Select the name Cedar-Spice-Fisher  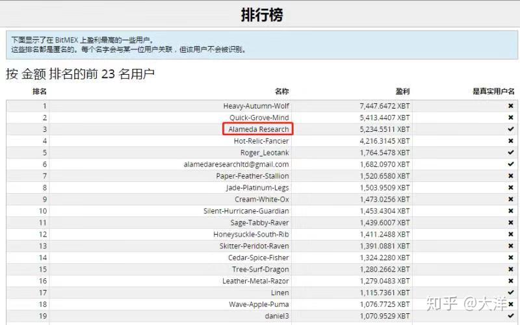[258, 257]
